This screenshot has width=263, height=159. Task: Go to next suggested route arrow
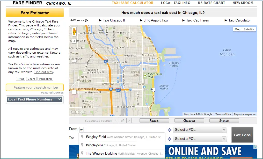click(x=129, y=120)
